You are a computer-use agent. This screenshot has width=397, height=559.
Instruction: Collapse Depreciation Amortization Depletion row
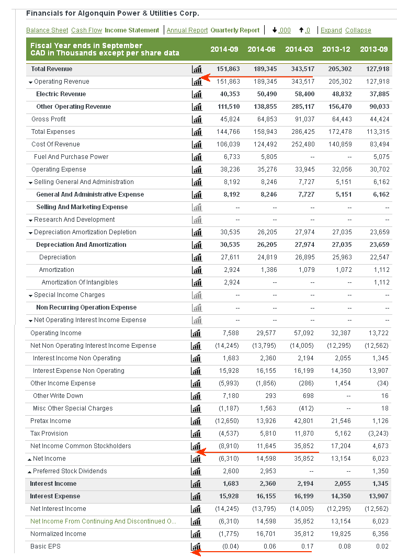pos(31,233)
